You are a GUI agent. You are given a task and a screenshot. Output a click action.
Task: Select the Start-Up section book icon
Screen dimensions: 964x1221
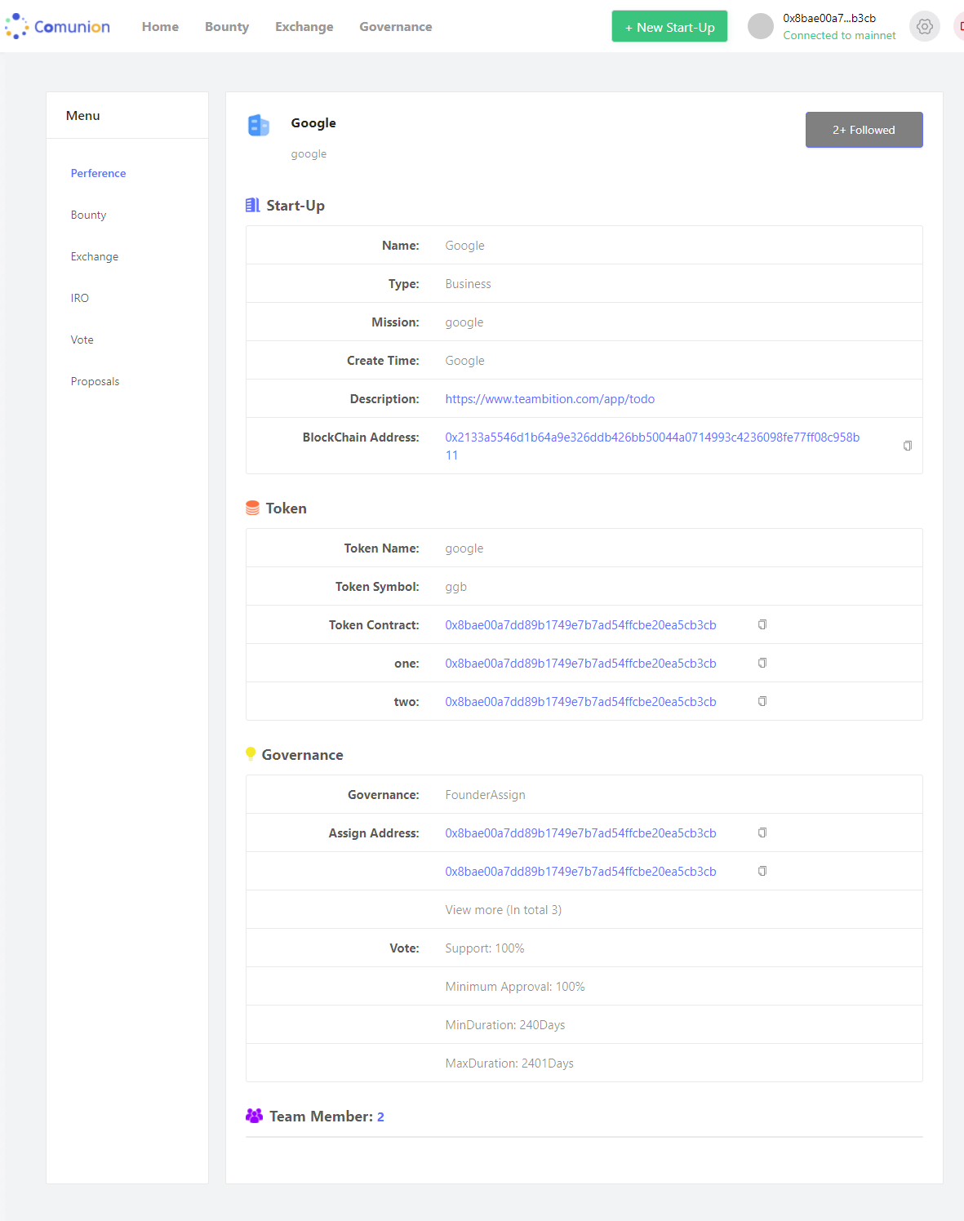pos(253,205)
